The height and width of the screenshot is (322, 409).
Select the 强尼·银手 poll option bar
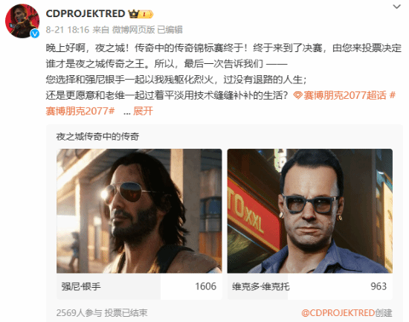139,286
